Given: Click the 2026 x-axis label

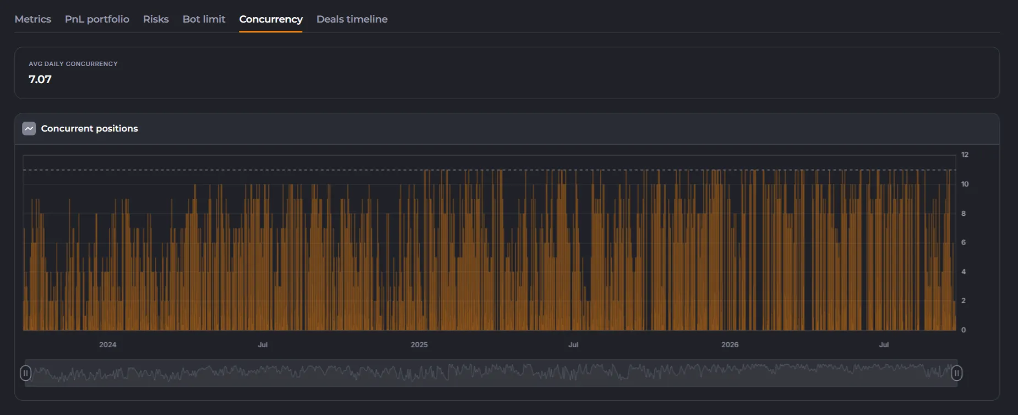Looking at the screenshot, I should (x=730, y=345).
